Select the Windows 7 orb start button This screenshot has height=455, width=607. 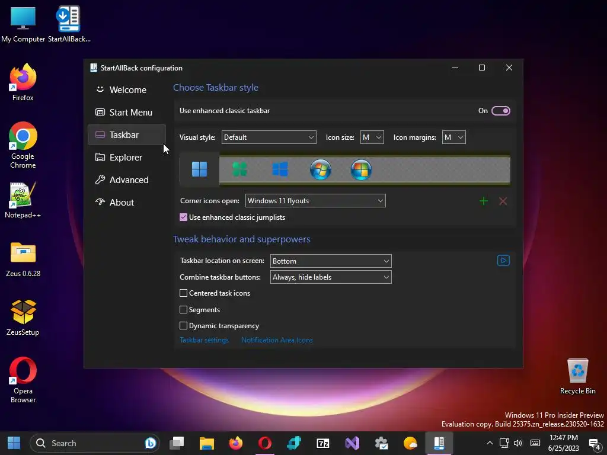[321, 169]
